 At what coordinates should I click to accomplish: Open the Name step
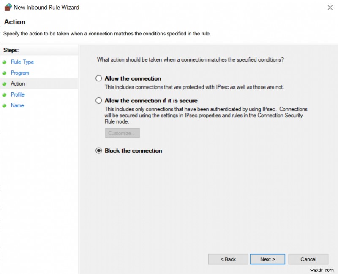(17, 105)
